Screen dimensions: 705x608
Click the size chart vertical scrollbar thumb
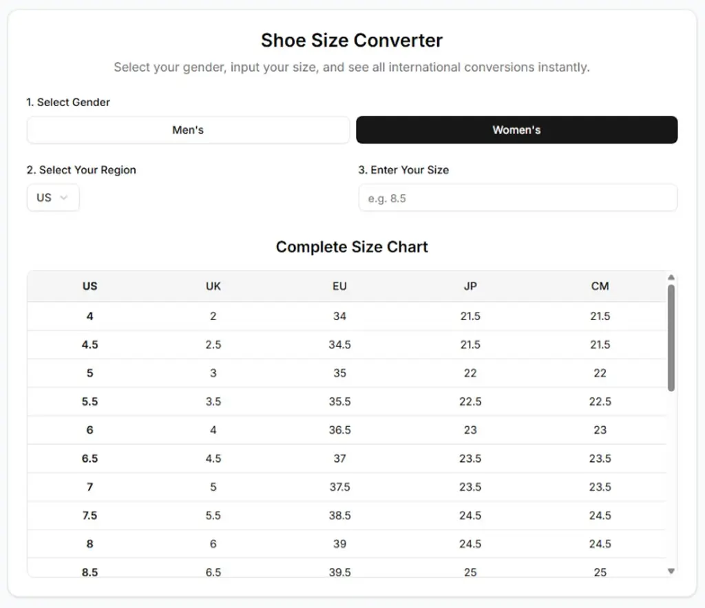tap(671, 338)
